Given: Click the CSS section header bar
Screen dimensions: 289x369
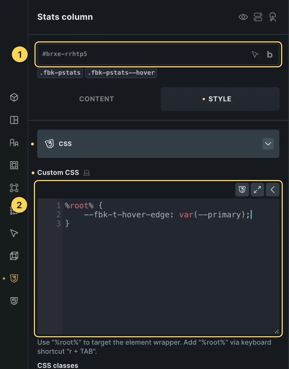Looking at the screenshot, I should tap(158, 144).
